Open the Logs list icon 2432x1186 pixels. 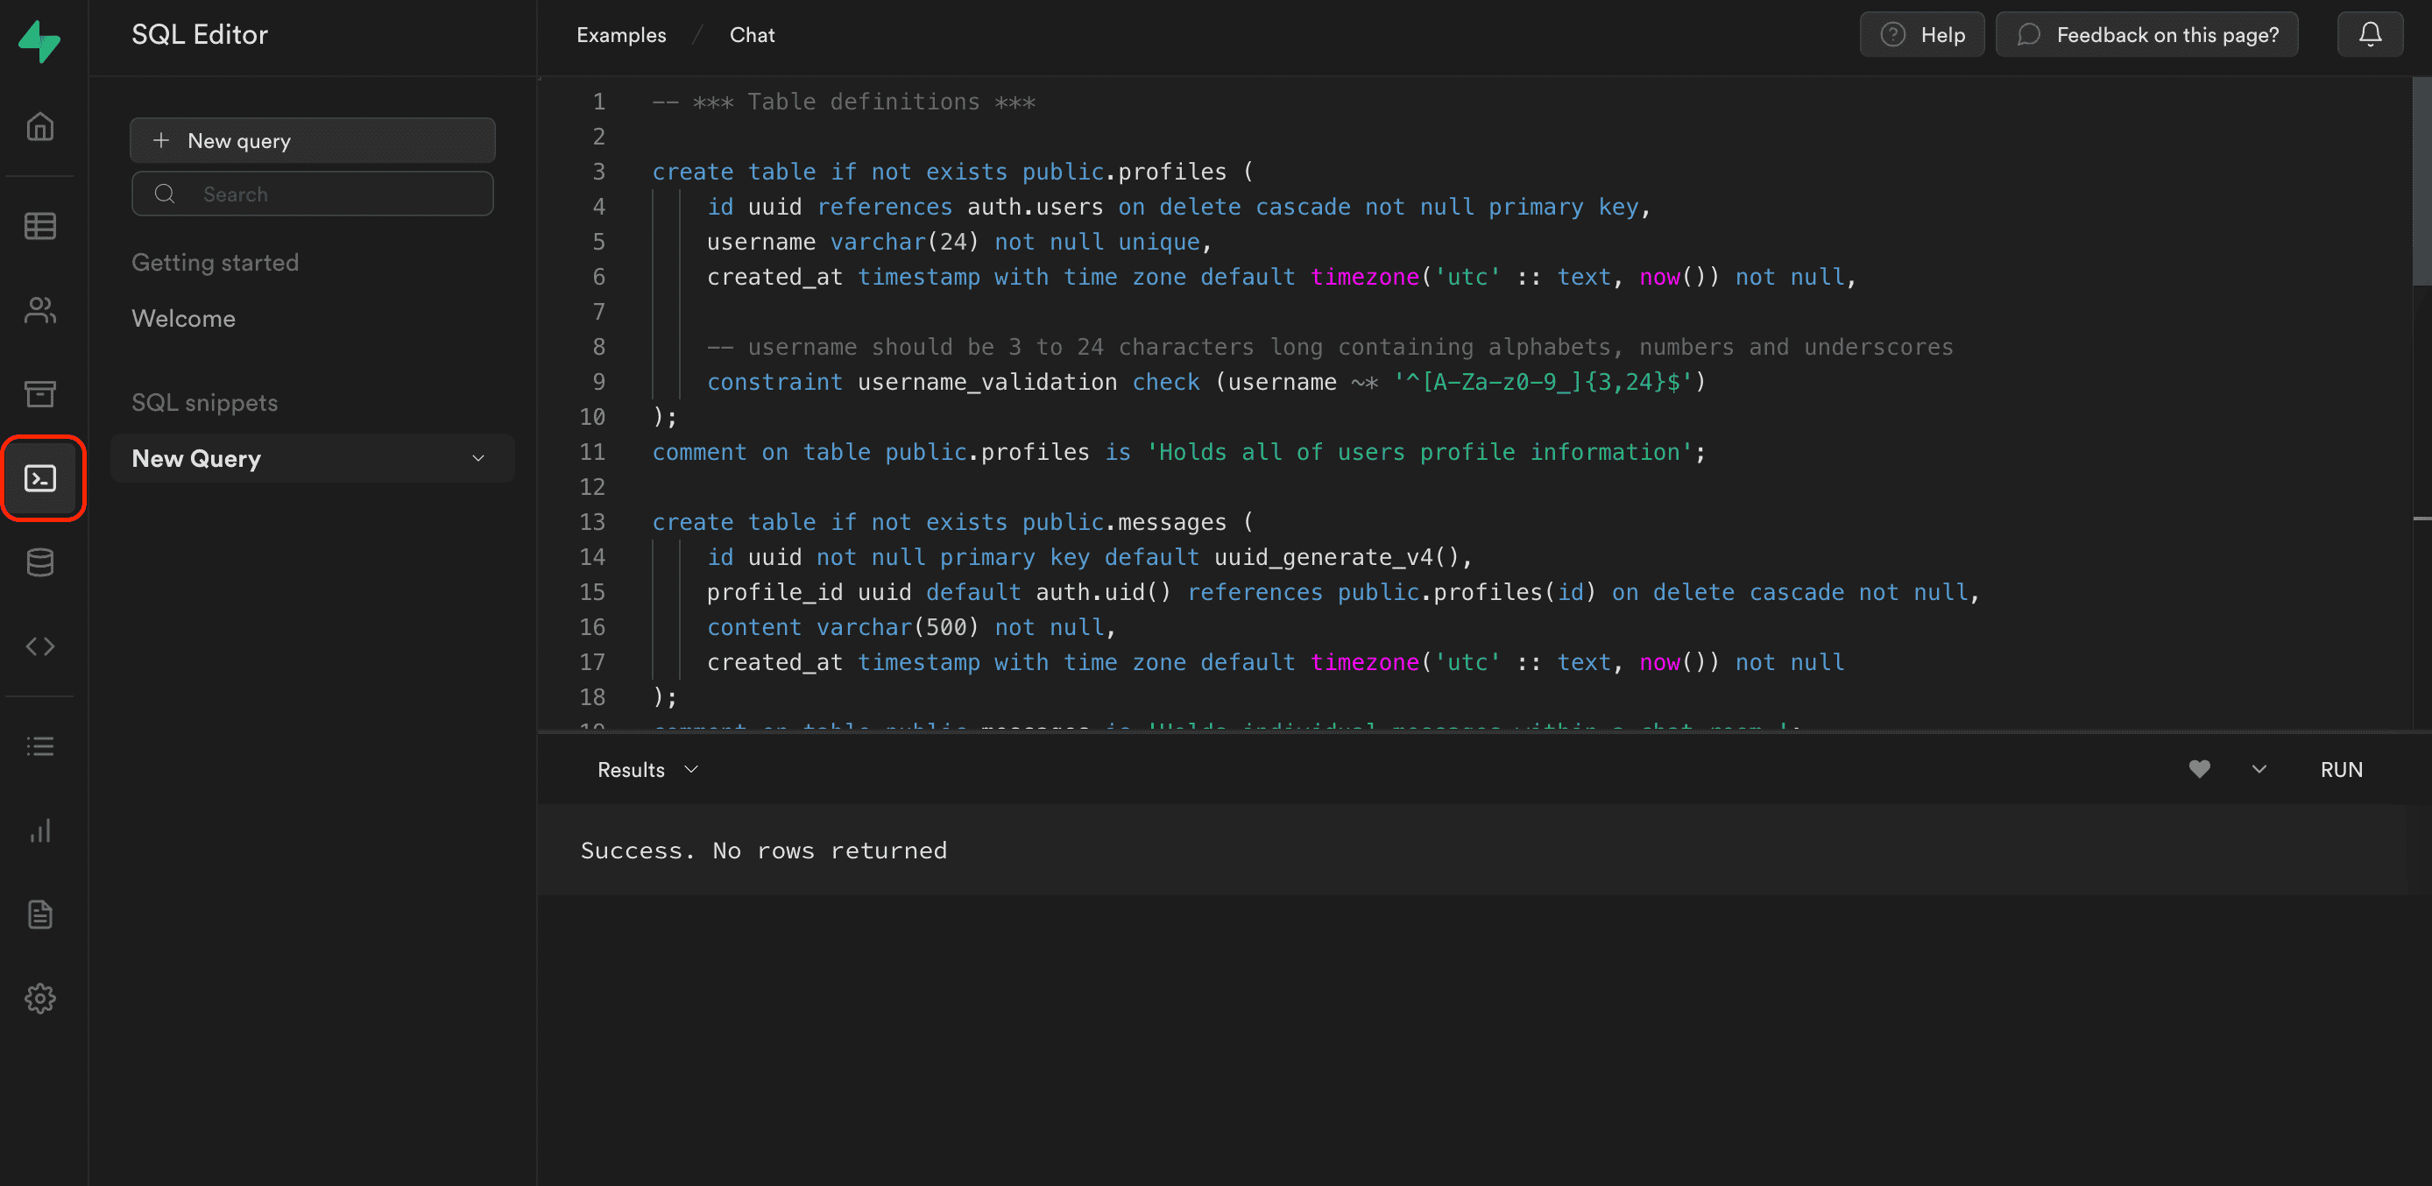click(x=41, y=746)
